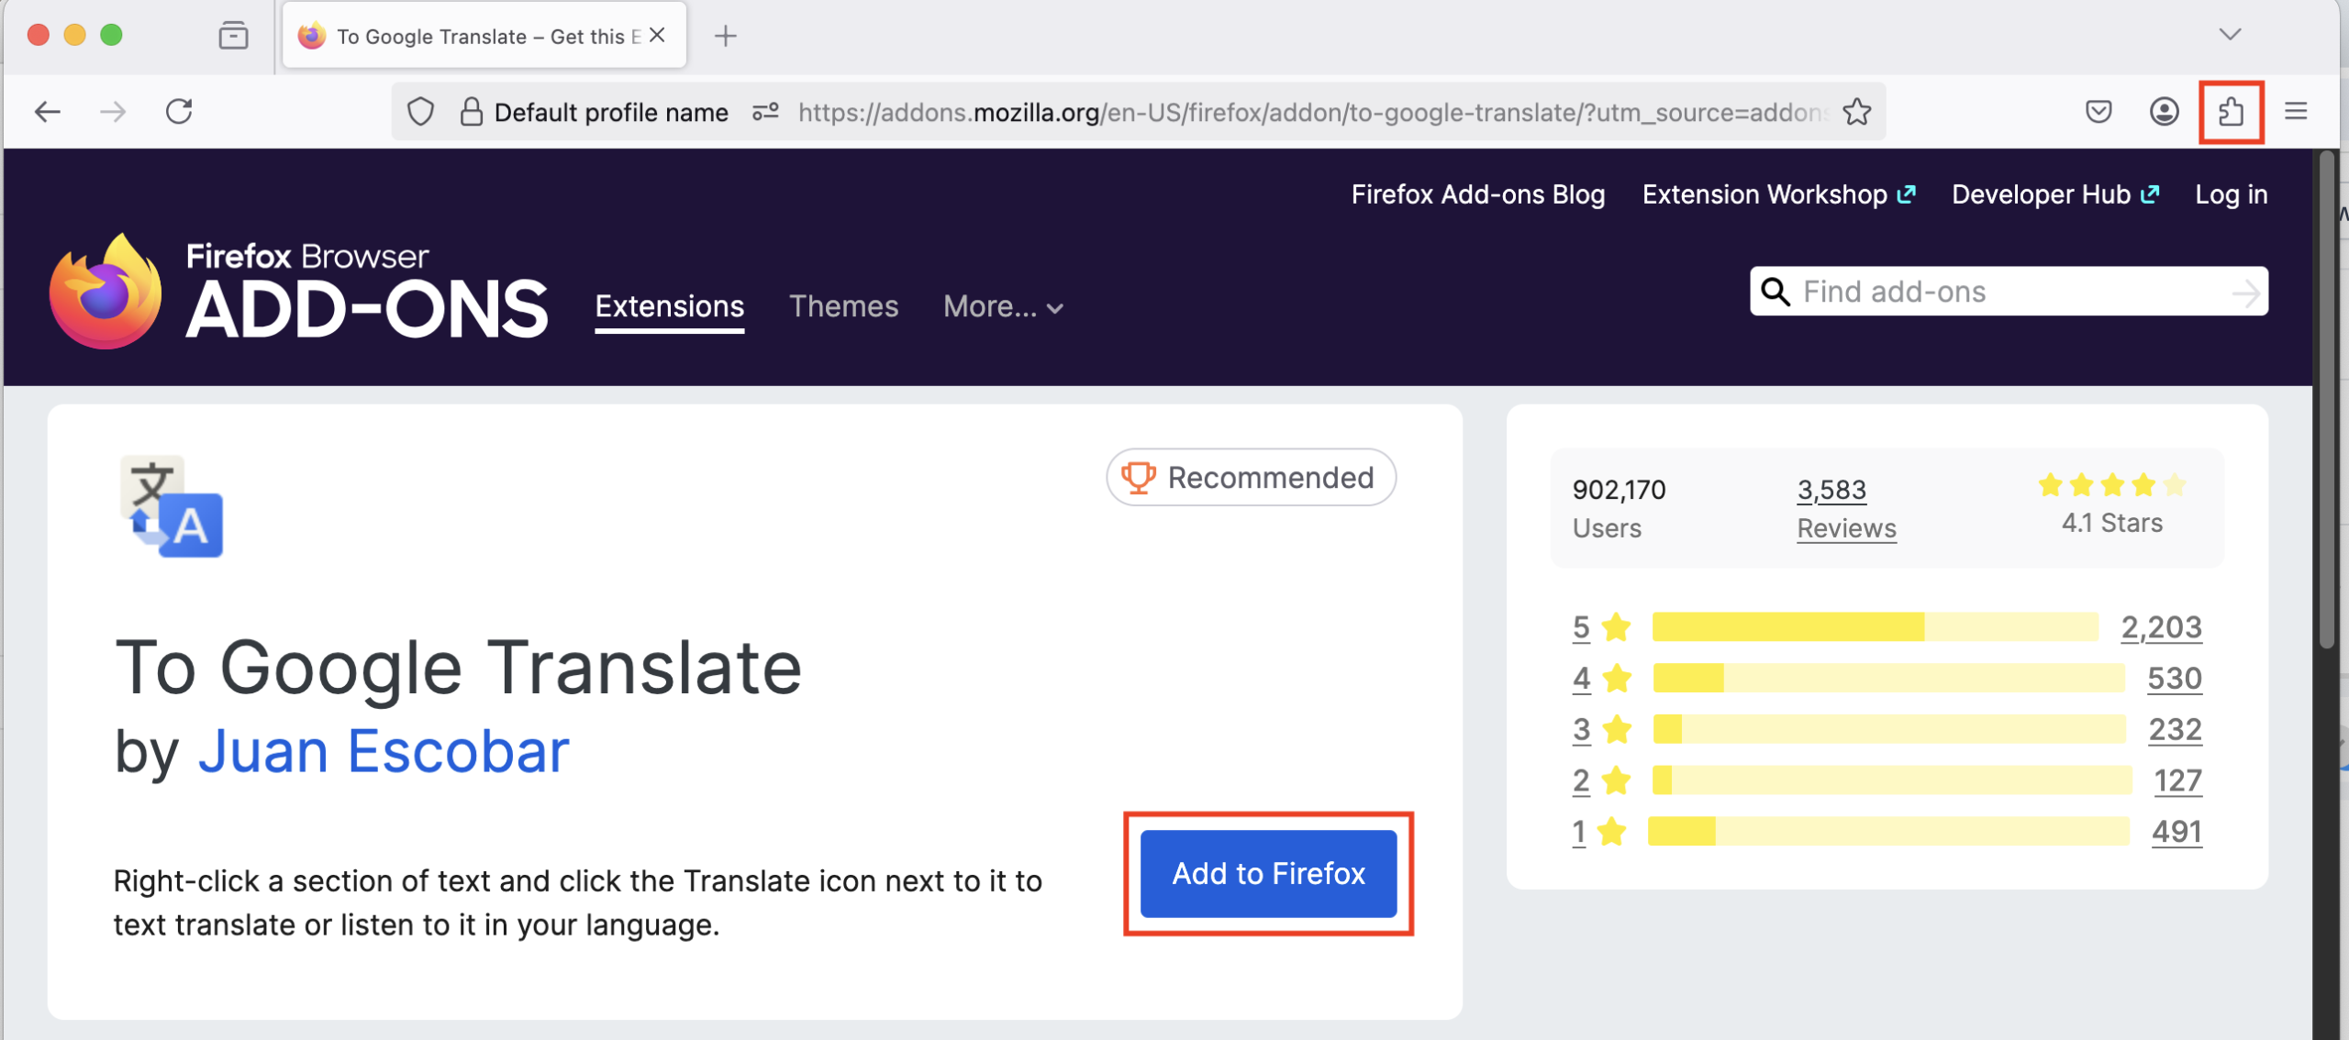This screenshot has width=2349, height=1040.
Task: Expand the More... navigation dropdown
Action: pos(1002,307)
